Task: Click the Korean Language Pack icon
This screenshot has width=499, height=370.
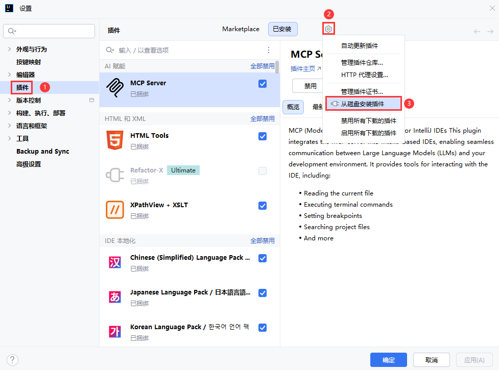Action: pyautogui.click(x=115, y=332)
